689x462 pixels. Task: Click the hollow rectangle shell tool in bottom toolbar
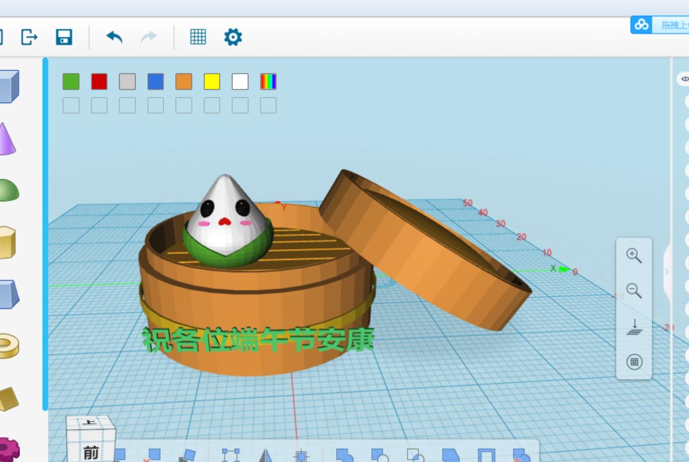tap(486, 456)
